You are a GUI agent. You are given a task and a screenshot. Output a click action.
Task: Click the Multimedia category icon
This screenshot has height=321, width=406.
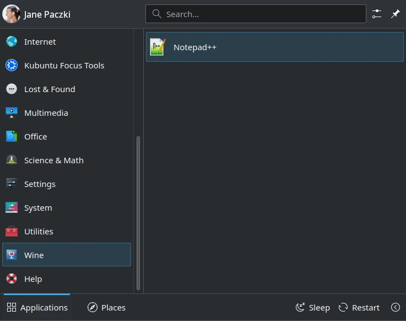tap(12, 113)
